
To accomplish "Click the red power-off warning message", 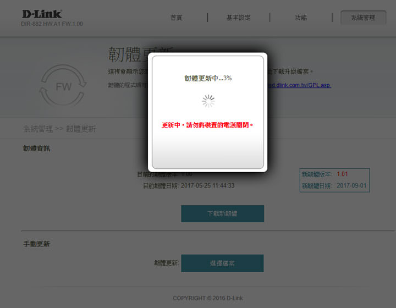I will (208, 125).
